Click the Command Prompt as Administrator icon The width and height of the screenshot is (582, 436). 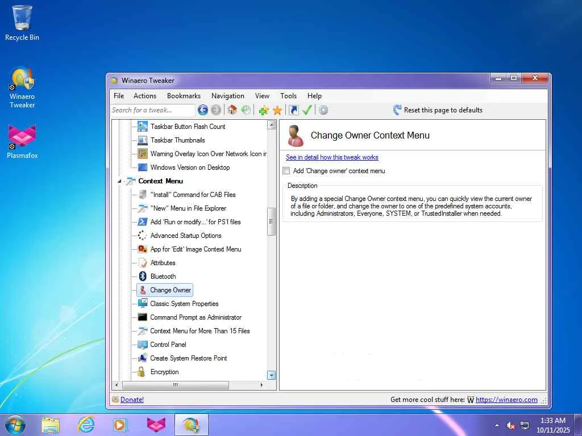[143, 317]
